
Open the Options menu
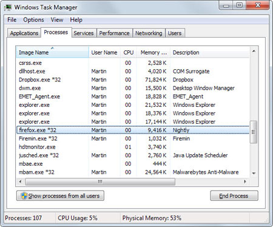click(33, 20)
